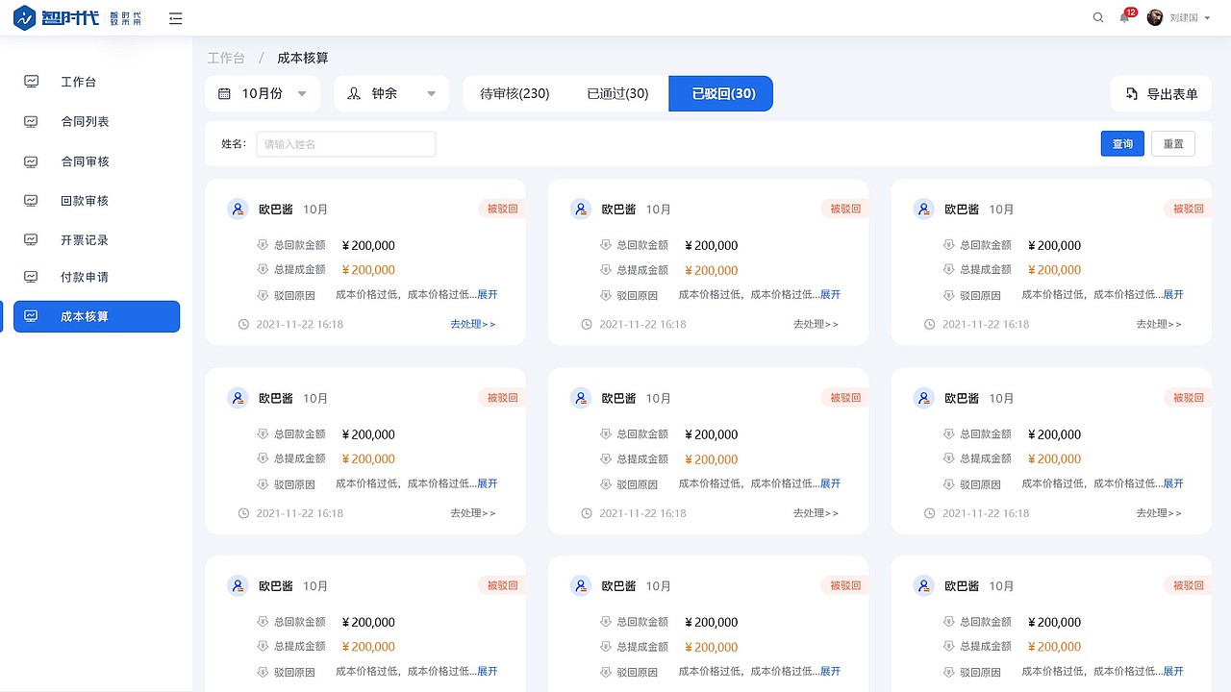Open the 开票记录 page
The width and height of the screenshot is (1231, 692).
pyautogui.click(x=86, y=239)
